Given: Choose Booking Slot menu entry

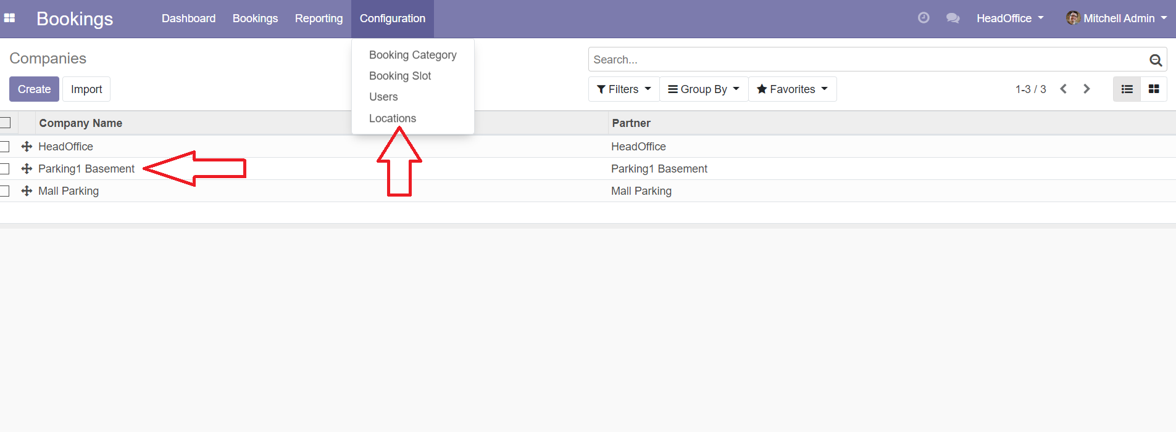Looking at the screenshot, I should pyautogui.click(x=400, y=76).
